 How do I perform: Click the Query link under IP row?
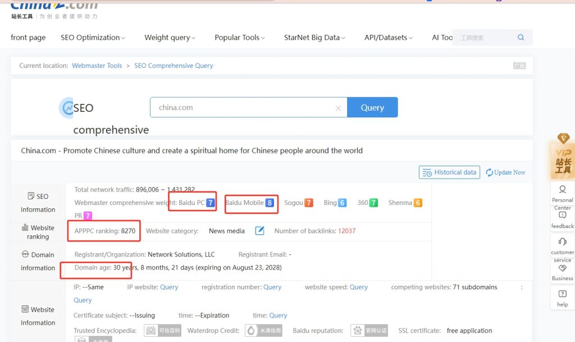coord(83,300)
